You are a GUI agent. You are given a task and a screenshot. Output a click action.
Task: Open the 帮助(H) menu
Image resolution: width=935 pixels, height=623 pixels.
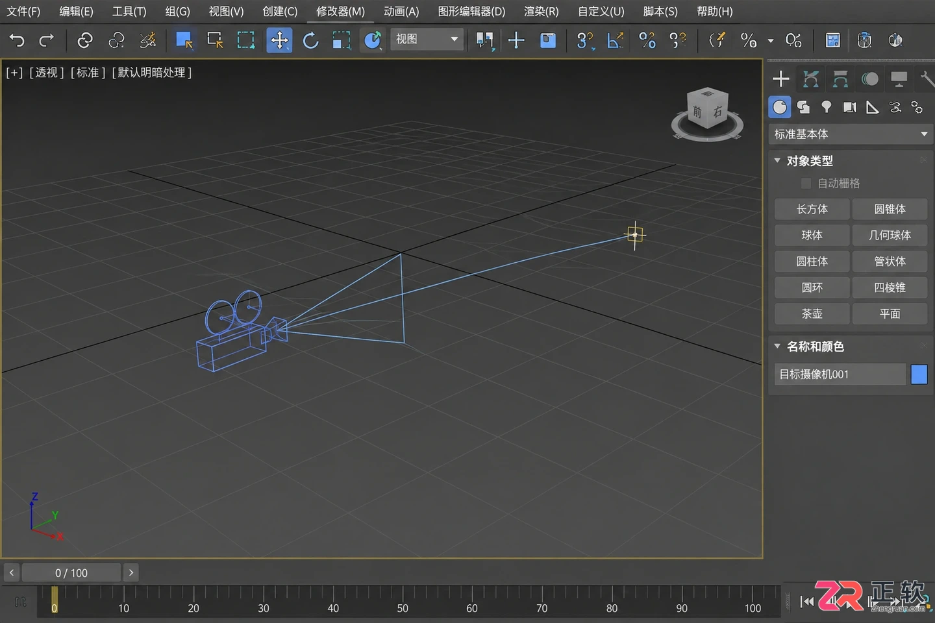(714, 12)
